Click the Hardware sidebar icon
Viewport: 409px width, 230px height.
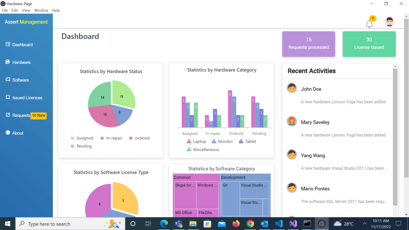click(x=8, y=62)
